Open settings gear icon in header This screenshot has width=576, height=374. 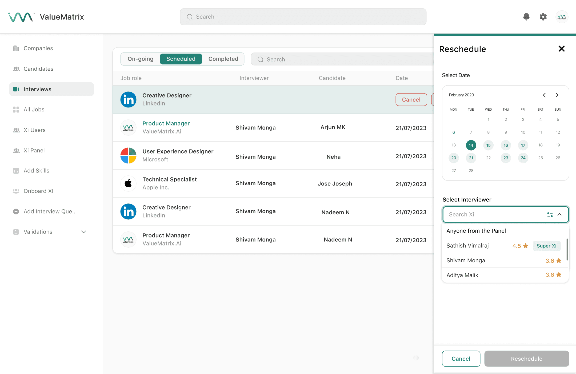[x=543, y=17]
